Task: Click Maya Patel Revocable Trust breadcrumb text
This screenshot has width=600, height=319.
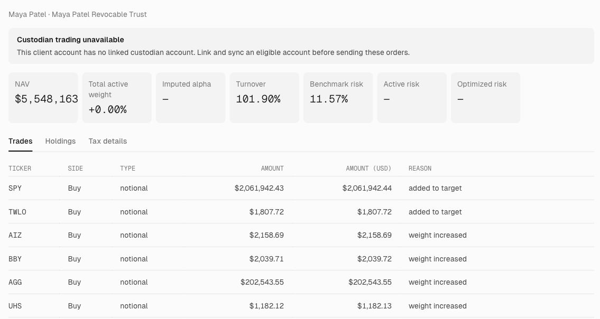Action: [x=99, y=15]
